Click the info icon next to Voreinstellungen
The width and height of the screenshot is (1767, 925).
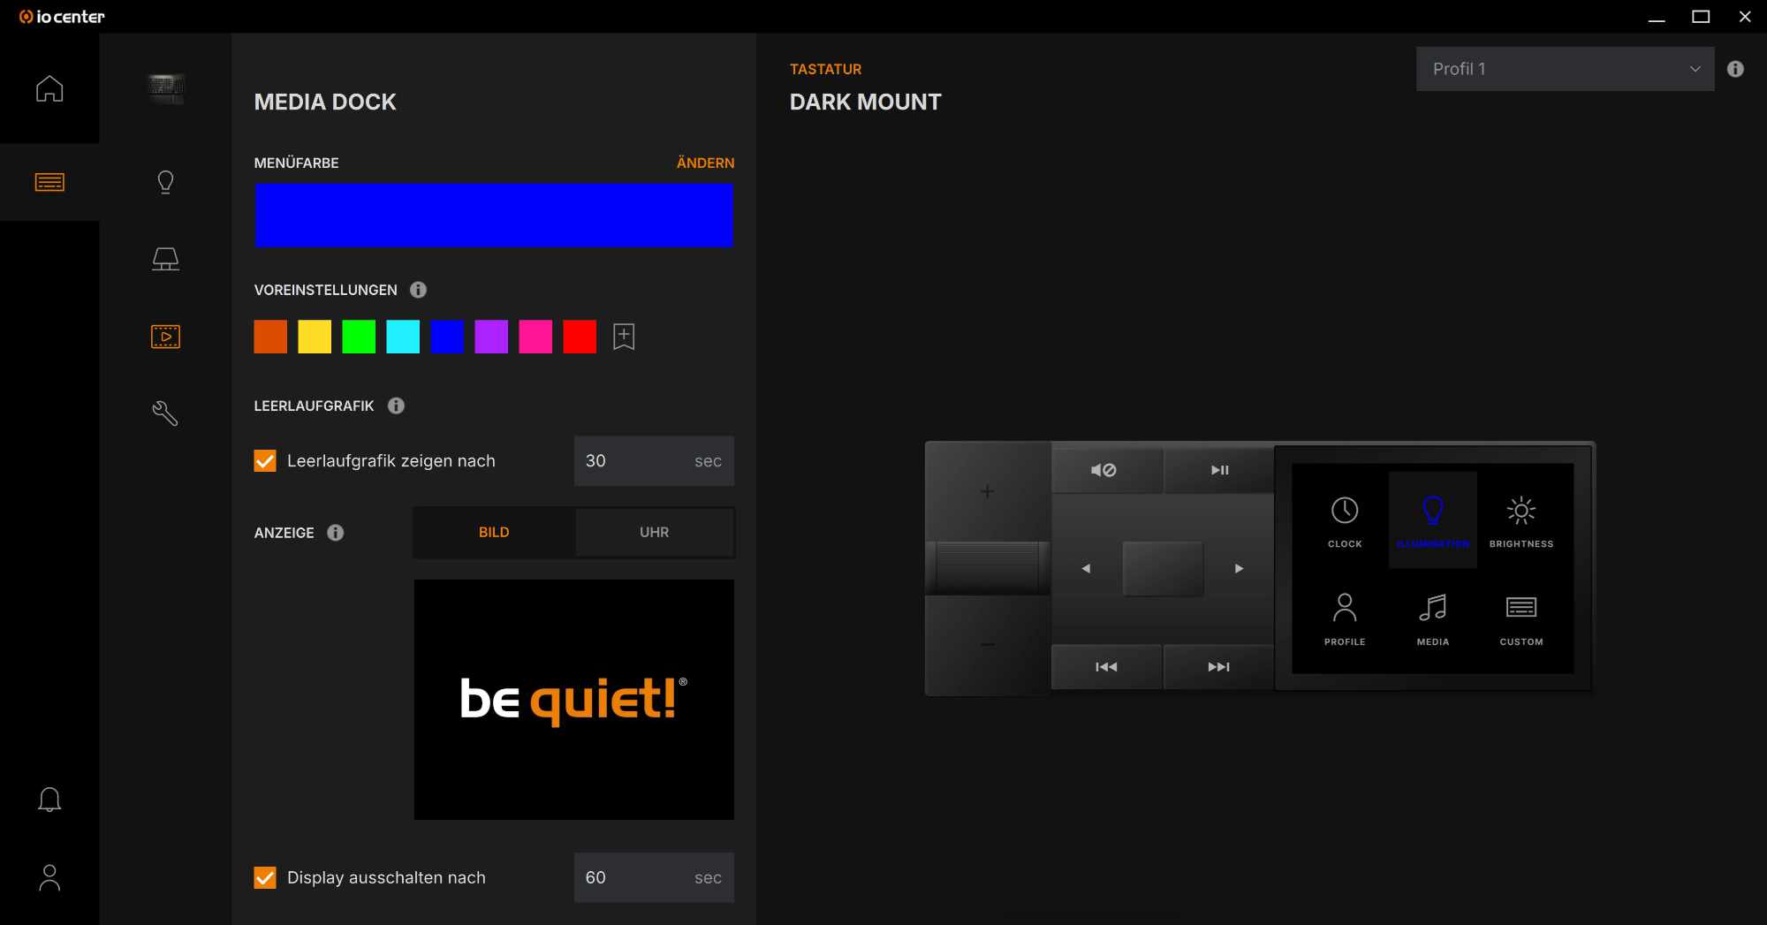click(419, 290)
